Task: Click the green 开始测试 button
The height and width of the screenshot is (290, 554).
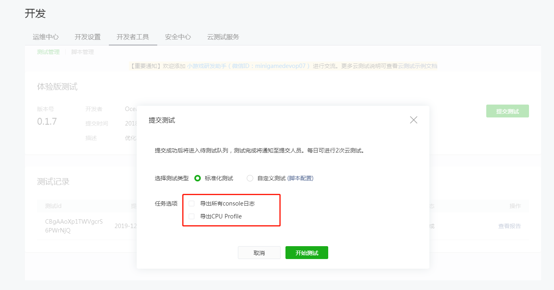Action: click(x=307, y=253)
